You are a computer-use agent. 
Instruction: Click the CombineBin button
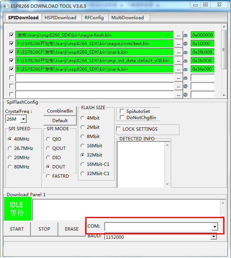(x=60, y=111)
